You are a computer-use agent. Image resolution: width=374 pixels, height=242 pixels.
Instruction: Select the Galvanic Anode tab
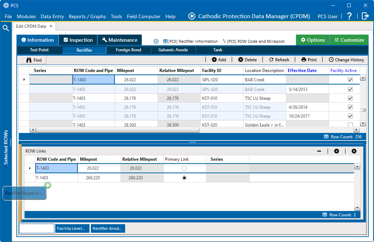click(x=173, y=50)
